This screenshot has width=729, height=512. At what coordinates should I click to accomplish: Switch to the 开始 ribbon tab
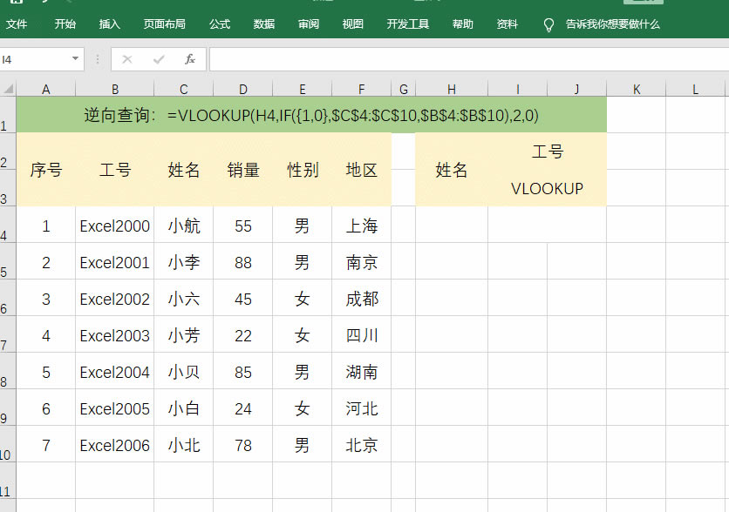pos(66,24)
